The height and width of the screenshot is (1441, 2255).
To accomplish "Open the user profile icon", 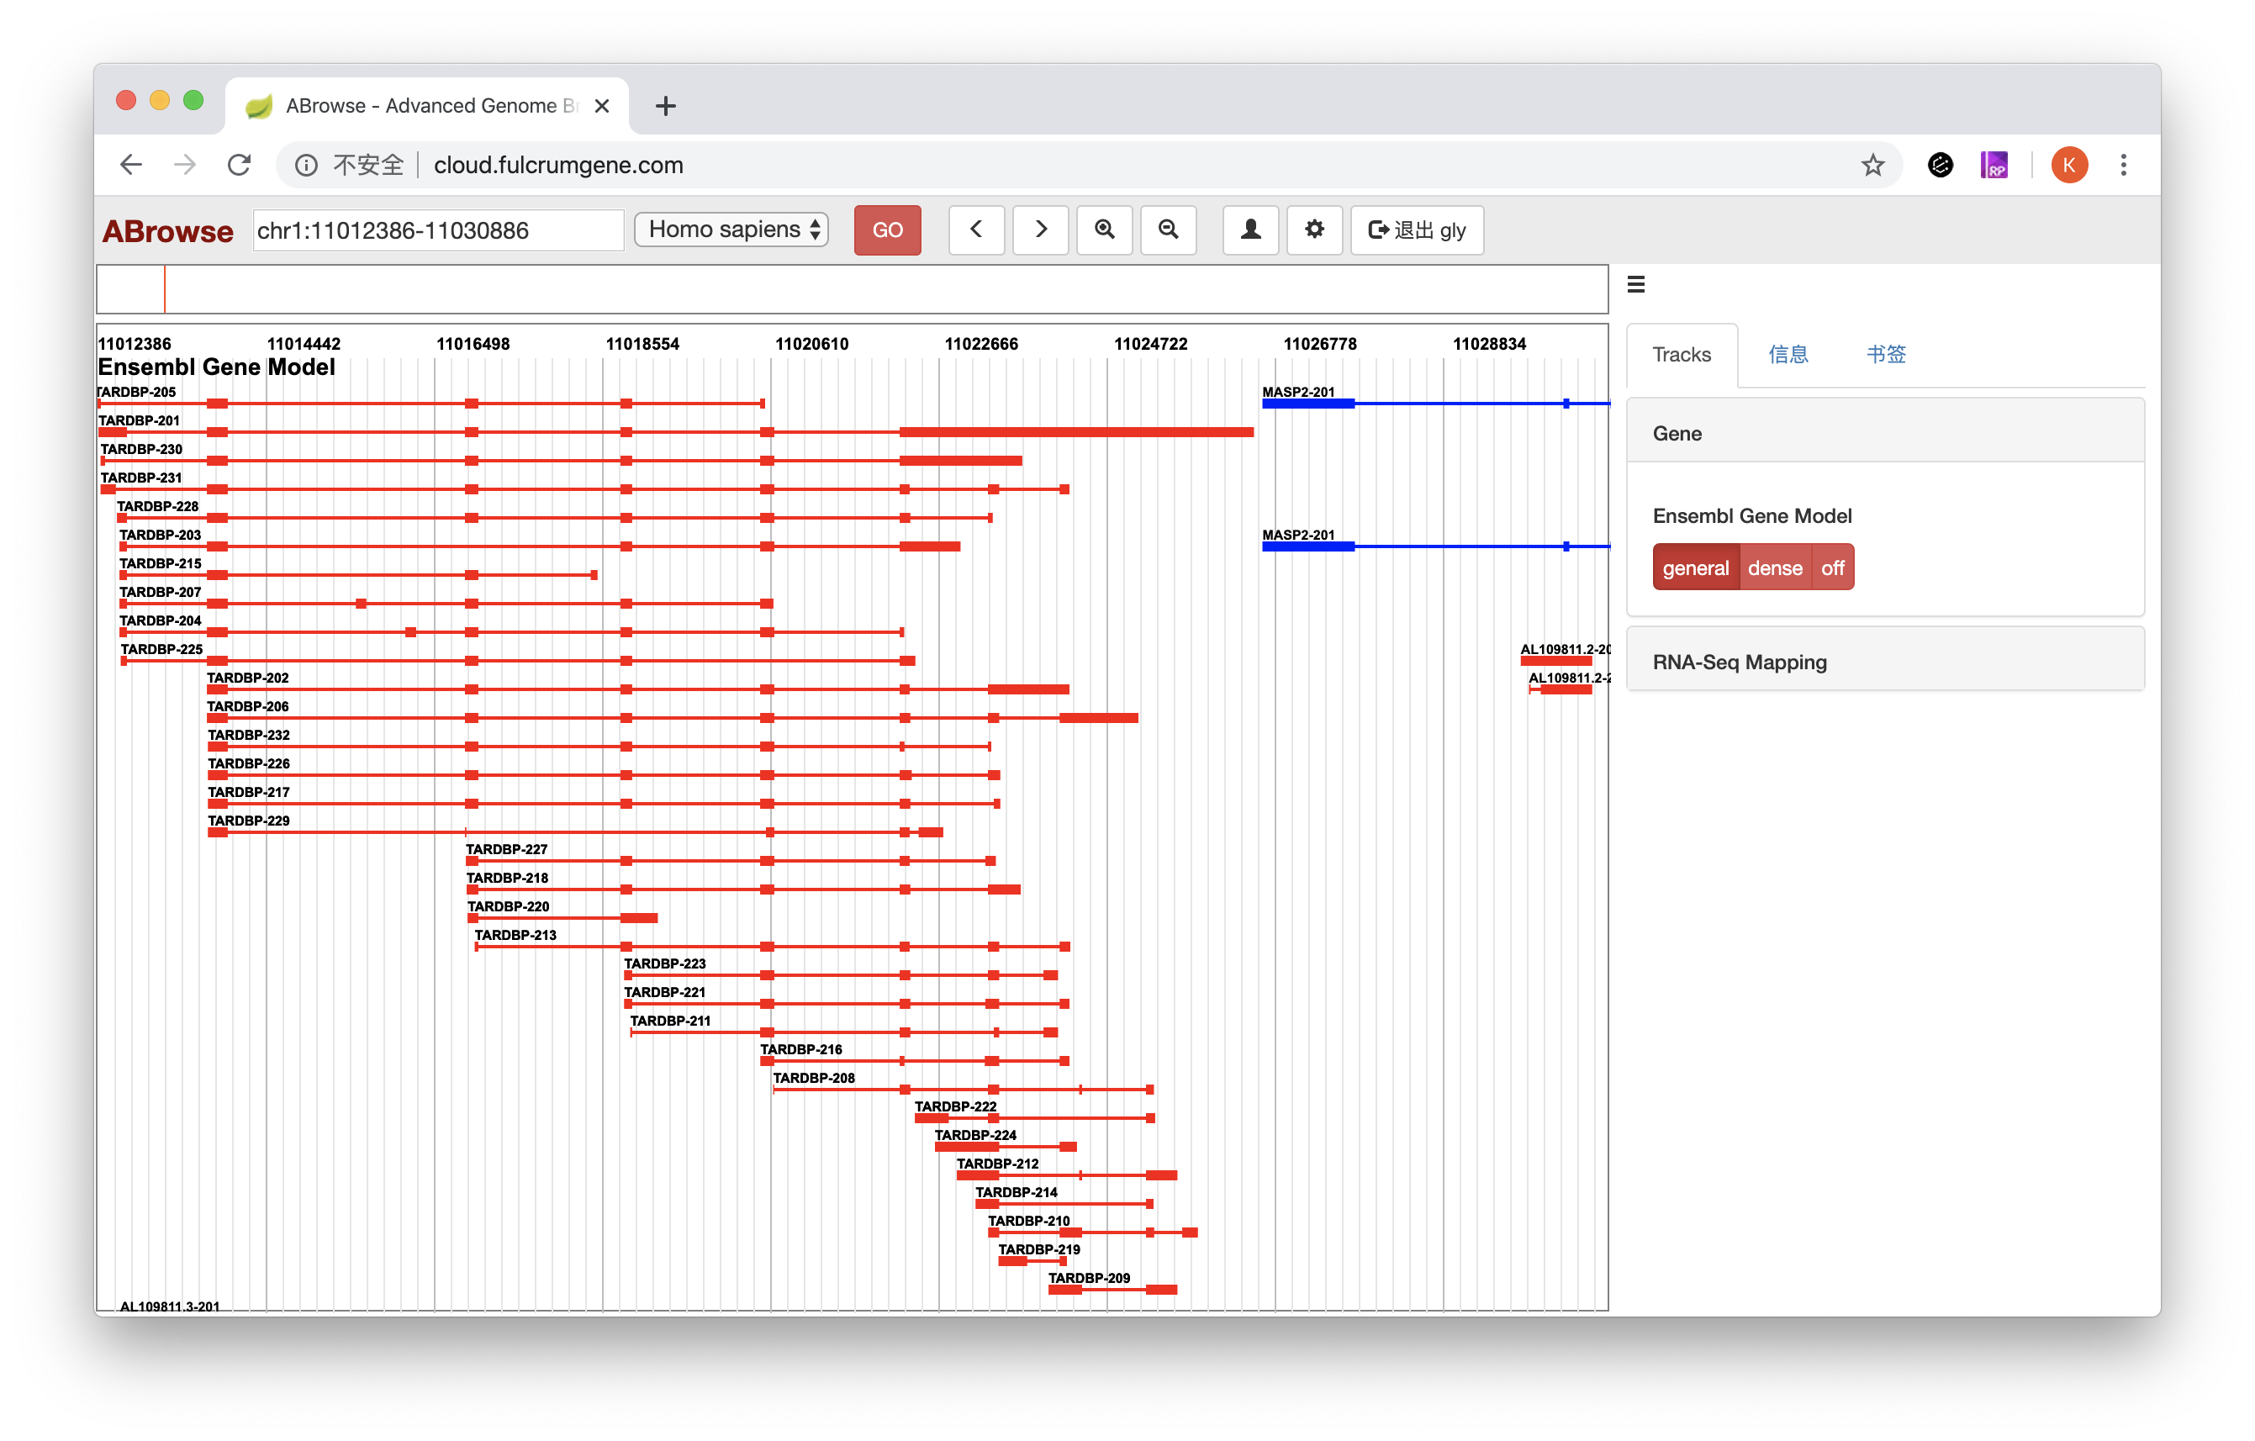I will [x=1250, y=230].
